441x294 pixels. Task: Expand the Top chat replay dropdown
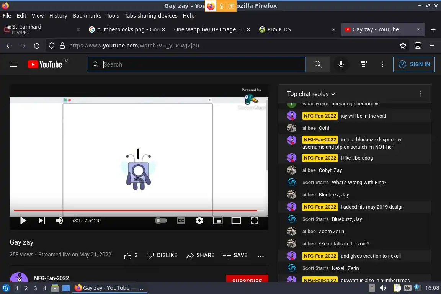click(x=311, y=94)
